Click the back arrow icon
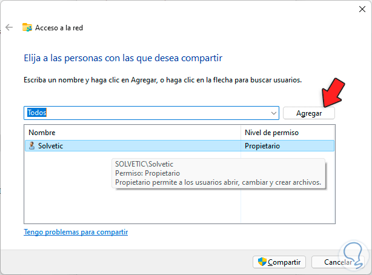372x275 pixels. pos(9,27)
